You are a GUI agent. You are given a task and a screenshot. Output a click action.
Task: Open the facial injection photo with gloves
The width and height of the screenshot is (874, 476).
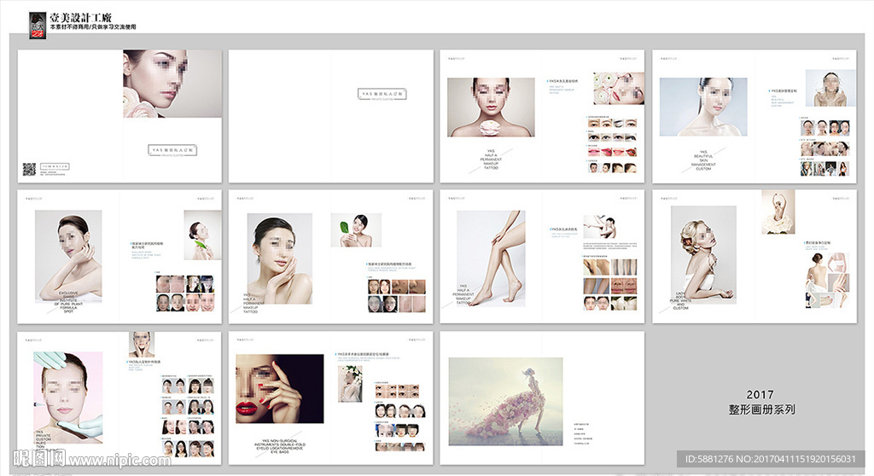tap(68, 396)
